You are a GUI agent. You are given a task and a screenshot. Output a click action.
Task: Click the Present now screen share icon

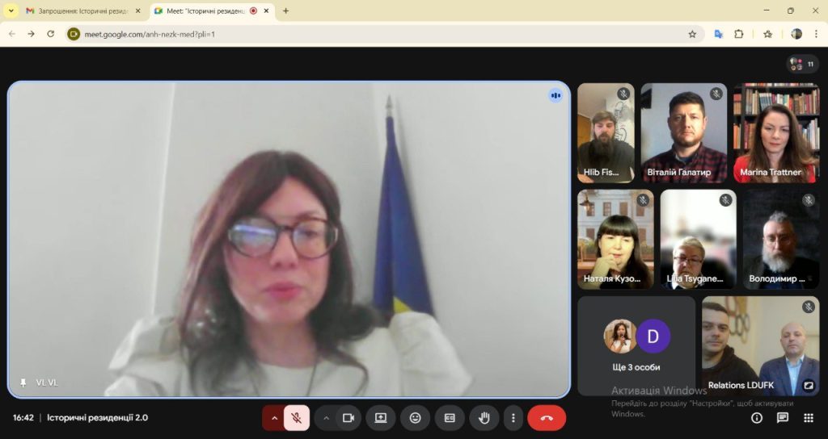381,418
